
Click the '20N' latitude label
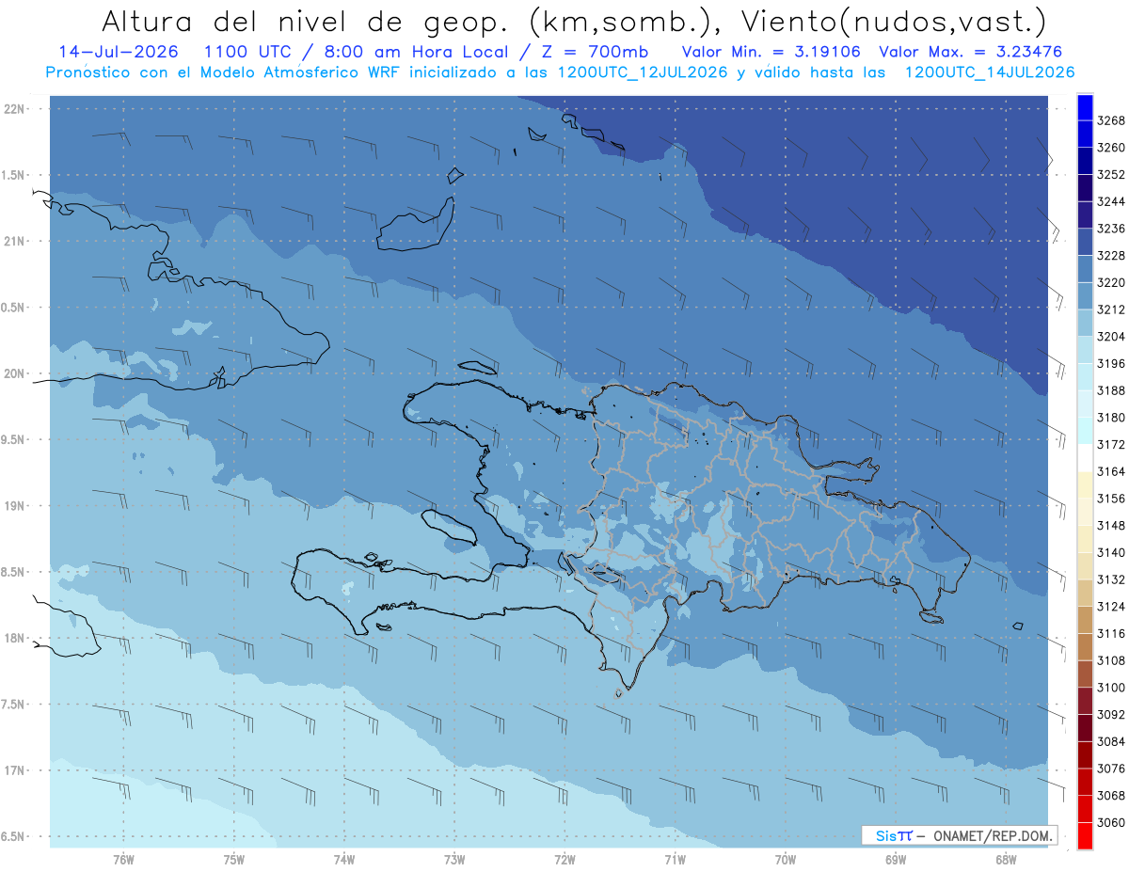16,373
